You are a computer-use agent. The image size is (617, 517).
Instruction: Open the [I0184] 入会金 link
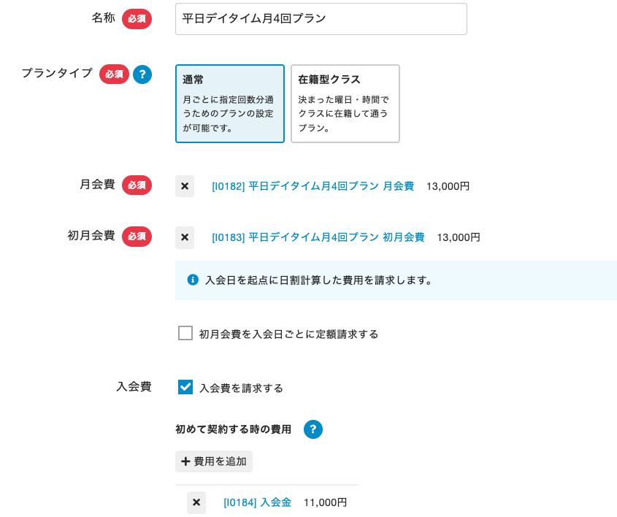click(x=257, y=502)
